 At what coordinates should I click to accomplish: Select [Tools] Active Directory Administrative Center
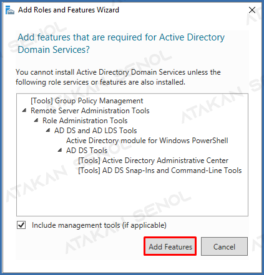coord(153,161)
